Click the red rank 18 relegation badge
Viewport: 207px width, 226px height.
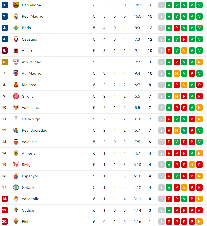pyautogui.click(x=5, y=199)
